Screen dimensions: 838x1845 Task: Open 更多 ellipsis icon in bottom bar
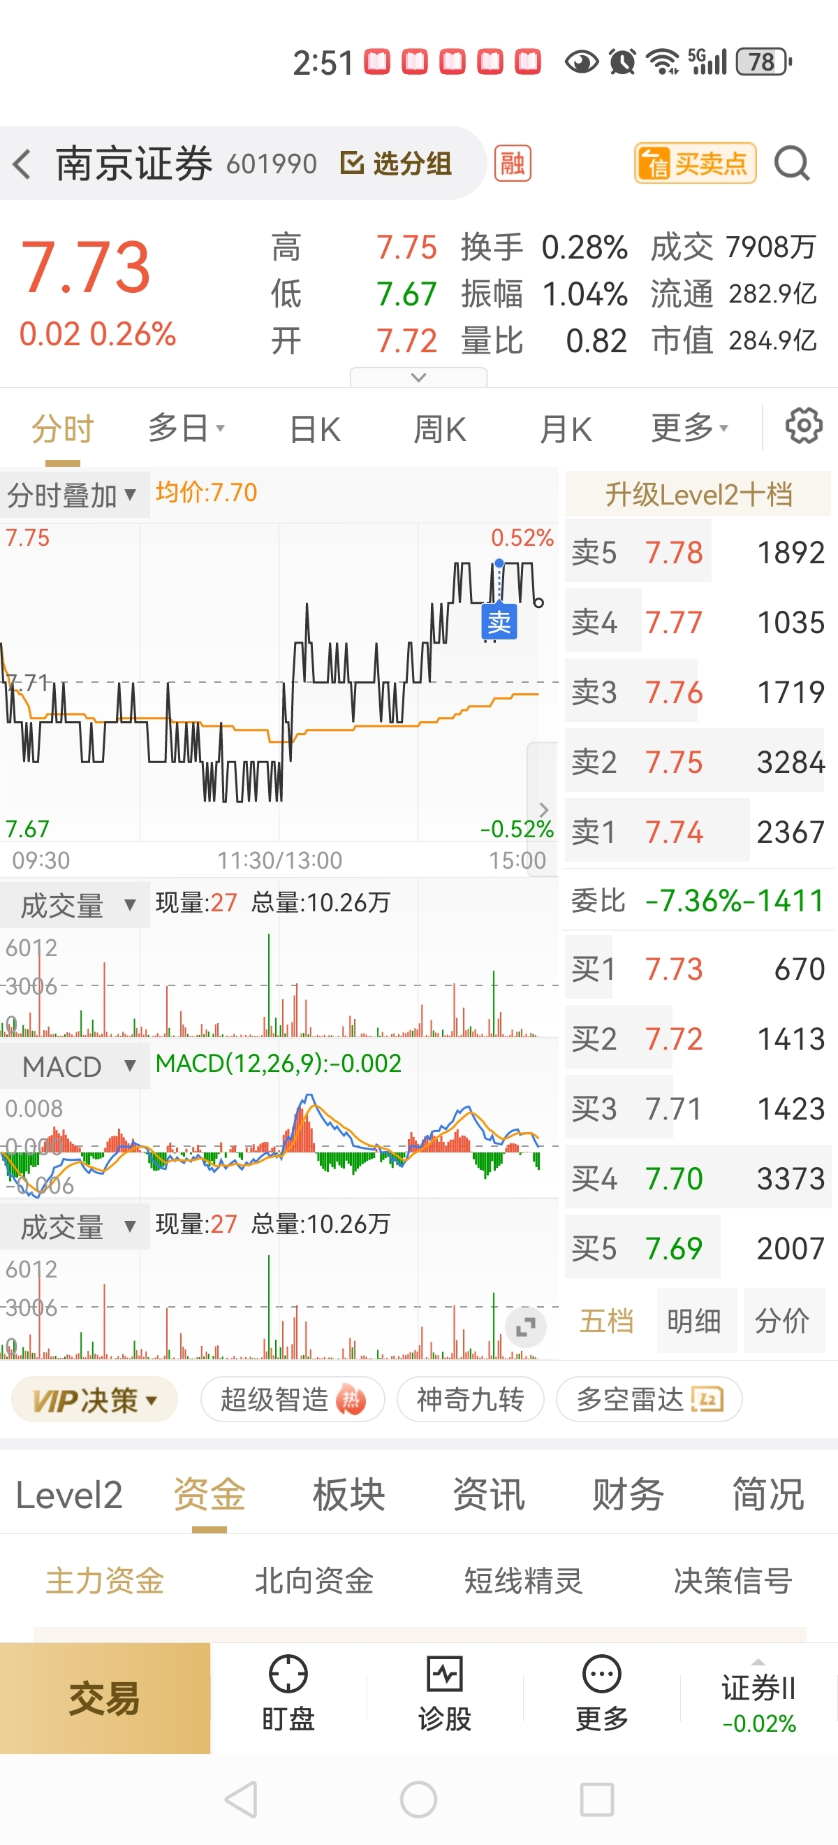tap(601, 1693)
